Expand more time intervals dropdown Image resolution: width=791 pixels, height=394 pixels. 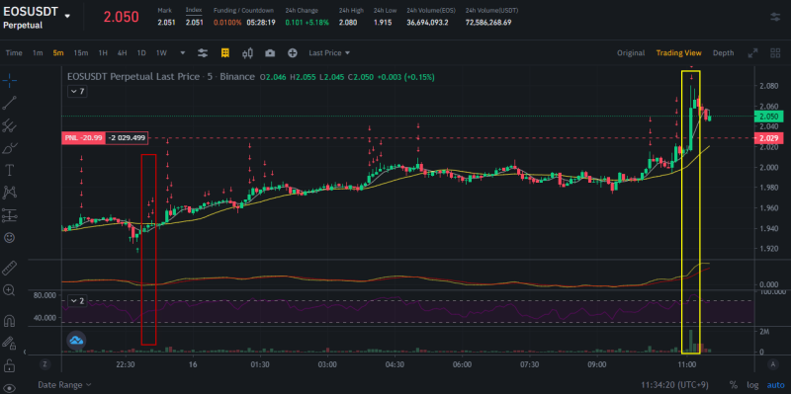[x=183, y=53]
